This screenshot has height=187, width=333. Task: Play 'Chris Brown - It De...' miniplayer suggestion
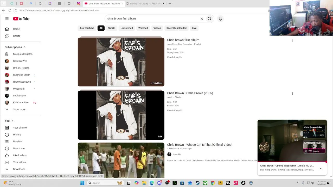pyautogui.click(x=314, y=131)
